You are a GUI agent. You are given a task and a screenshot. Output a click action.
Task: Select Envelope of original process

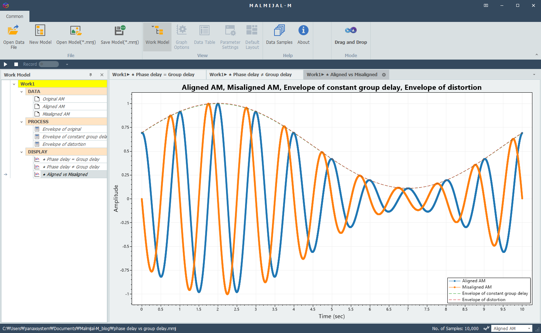(x=62, y=129)
